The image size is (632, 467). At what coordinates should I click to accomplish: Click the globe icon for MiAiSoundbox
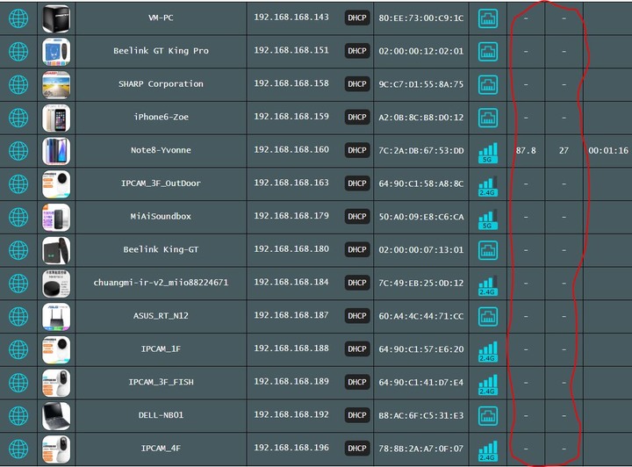point(18,217)
